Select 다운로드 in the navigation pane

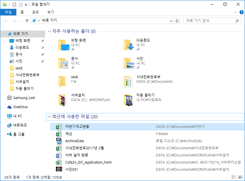[x=23, y=47]
